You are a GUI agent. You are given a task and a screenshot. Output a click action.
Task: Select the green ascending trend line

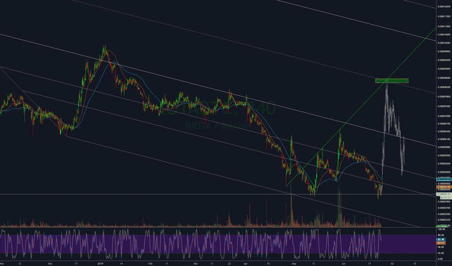click(361, 107)
